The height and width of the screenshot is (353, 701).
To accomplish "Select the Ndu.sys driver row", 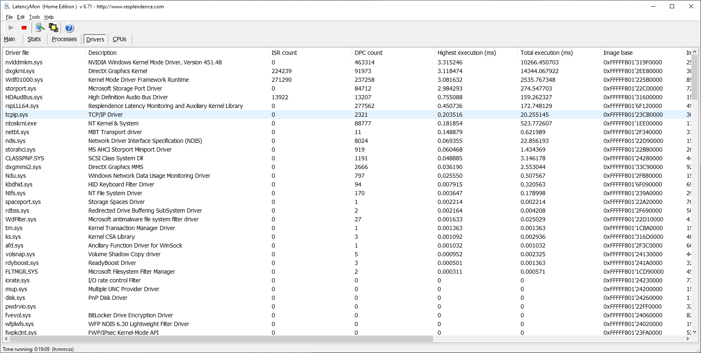I will (347, 176).
